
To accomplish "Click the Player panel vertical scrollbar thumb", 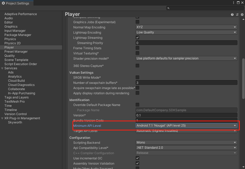I will (x=243, y=78).
